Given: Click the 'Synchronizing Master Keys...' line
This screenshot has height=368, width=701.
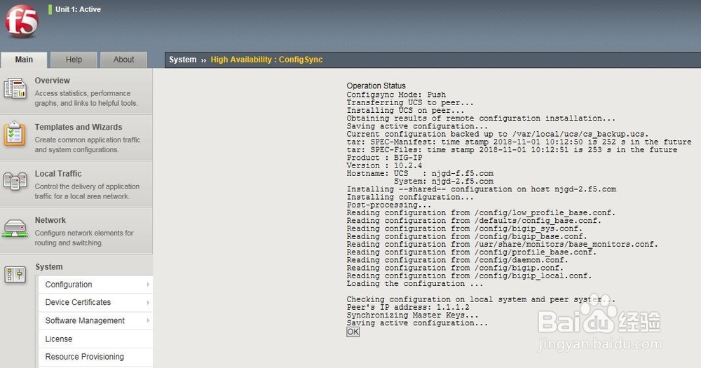Looking at the screenshot, I should pyautogui.click(x=412, y=315).
